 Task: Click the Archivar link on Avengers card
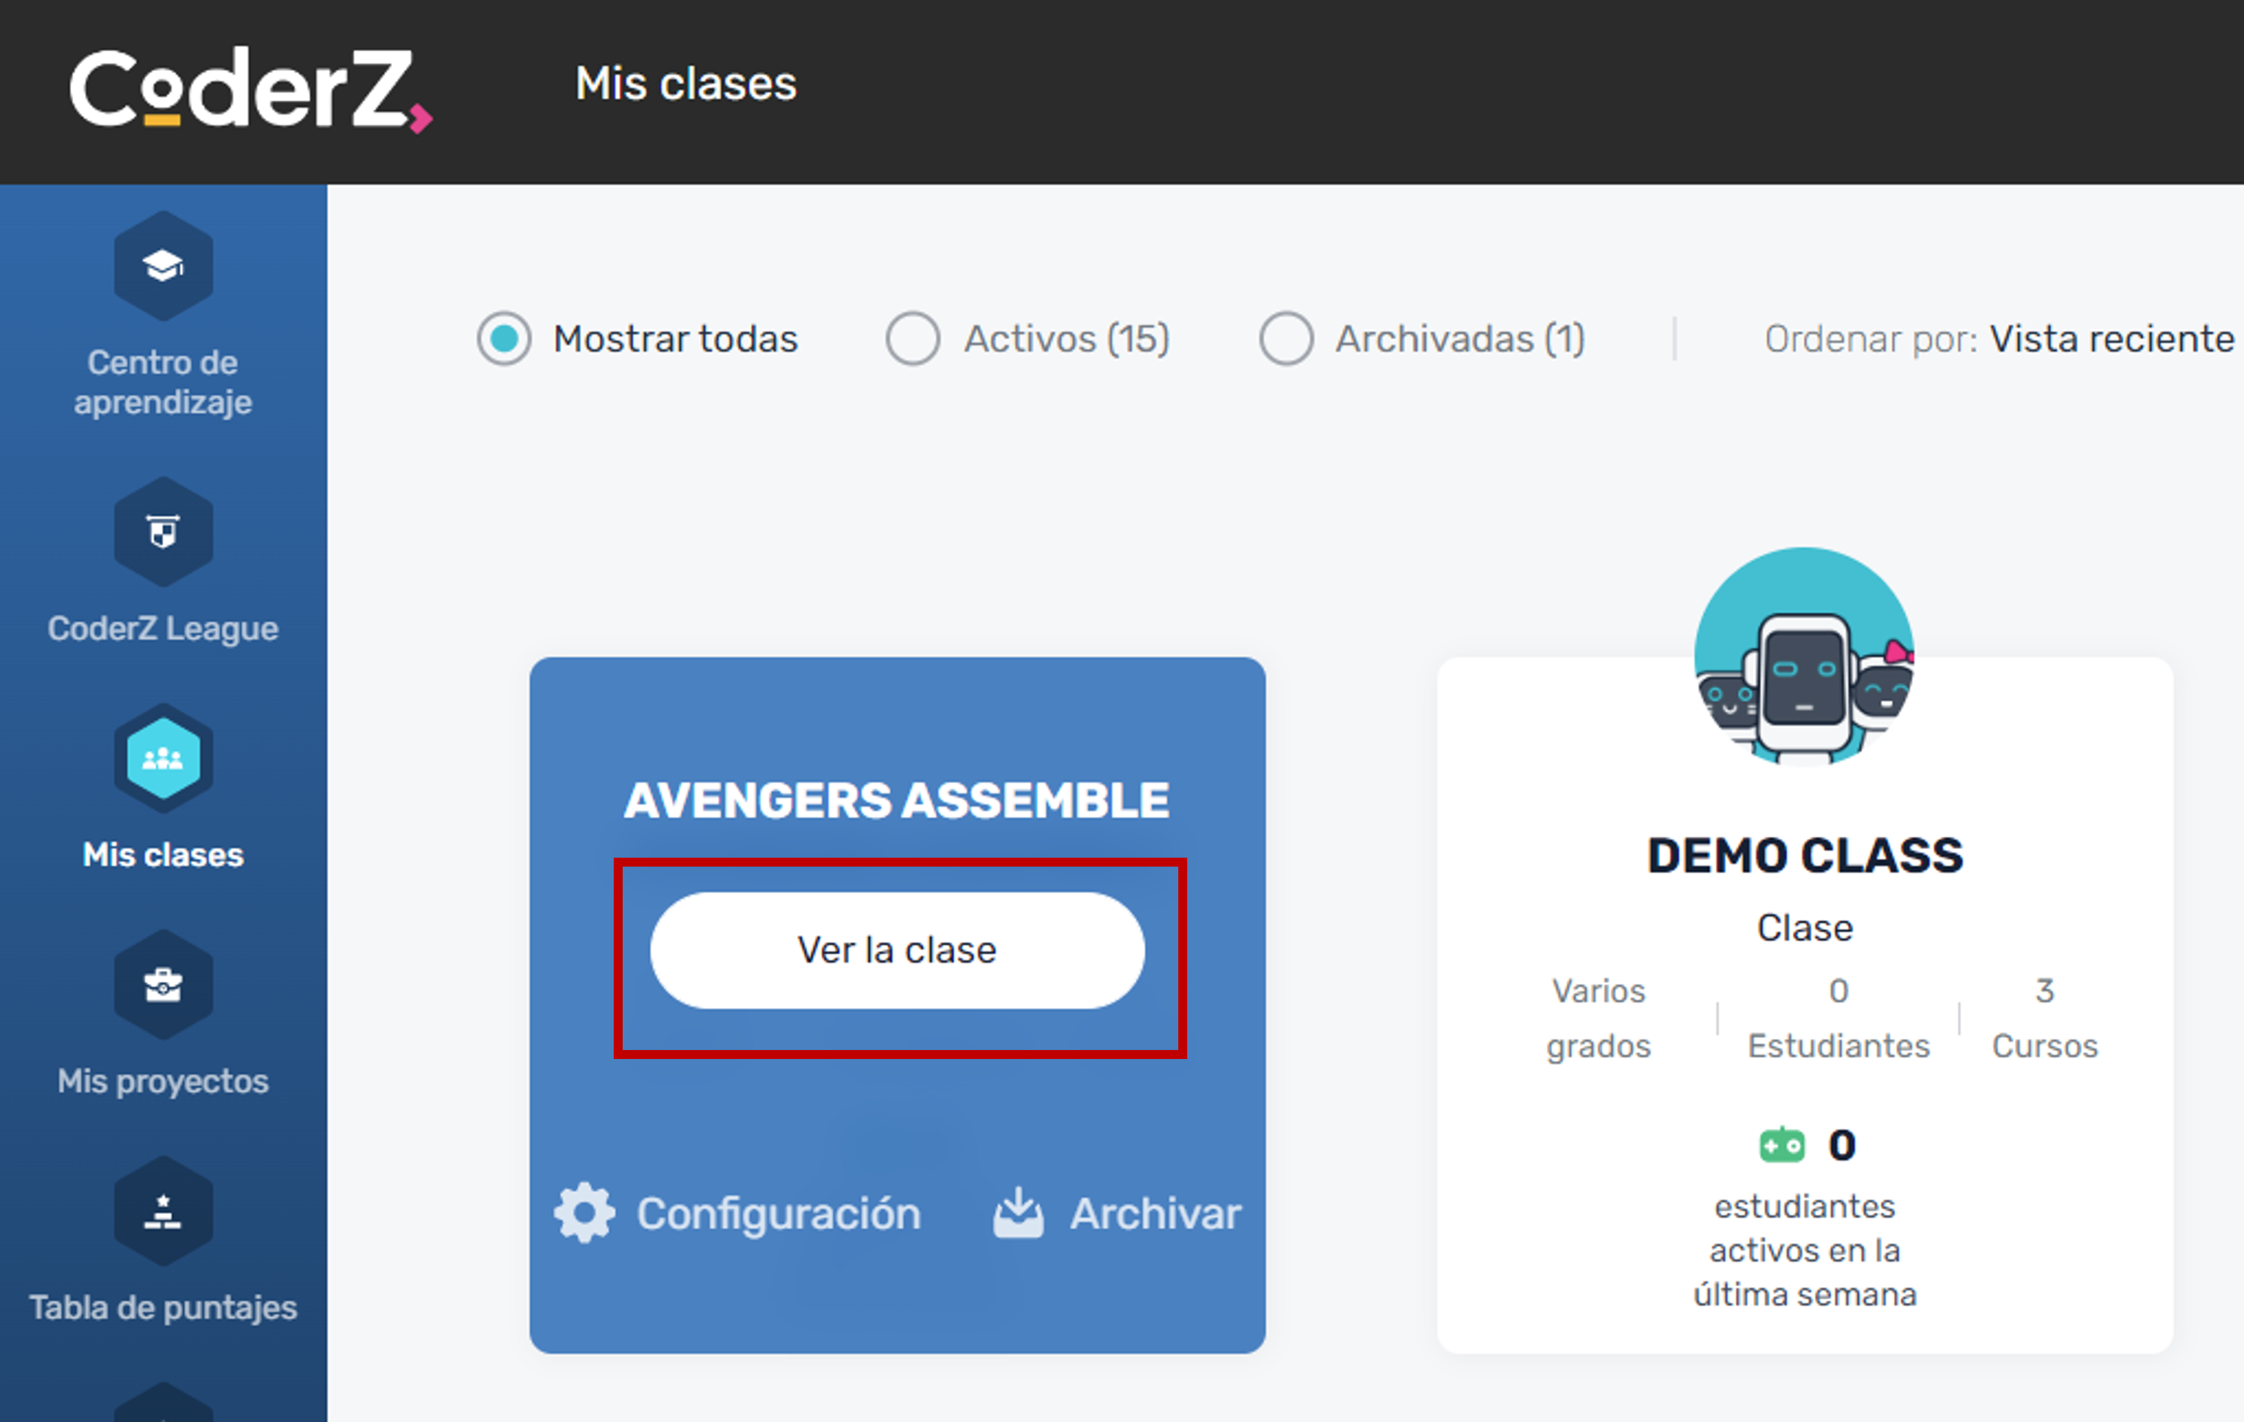click(1118, 1213)
